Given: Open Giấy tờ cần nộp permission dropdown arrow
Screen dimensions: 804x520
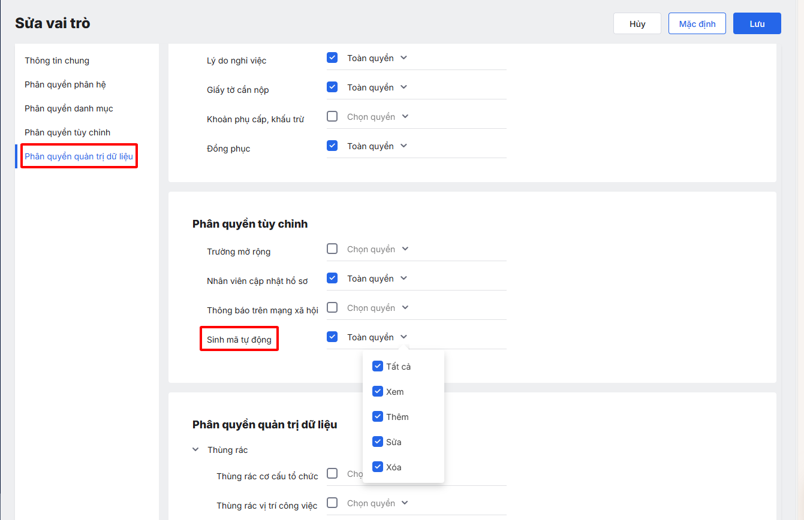Looking at the screenshot, I should [403, 87].
